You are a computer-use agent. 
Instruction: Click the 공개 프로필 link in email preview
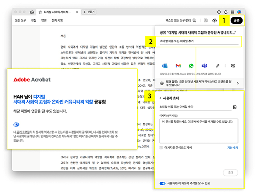pos(23,132)
